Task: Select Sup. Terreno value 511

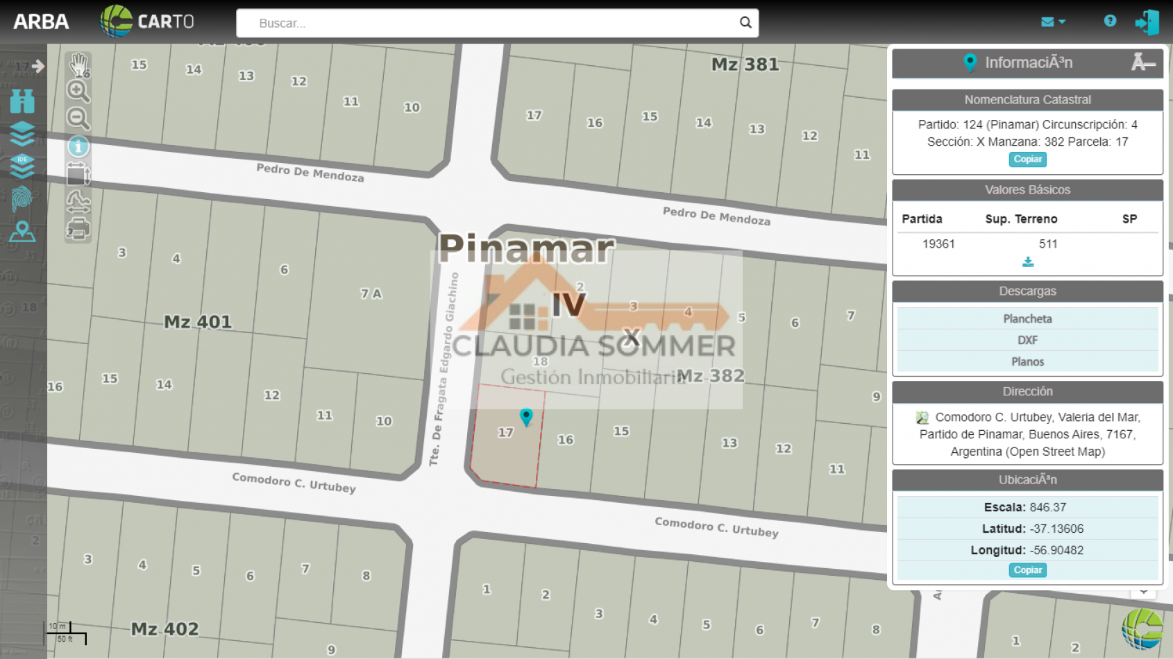Action: point(1048,243)
